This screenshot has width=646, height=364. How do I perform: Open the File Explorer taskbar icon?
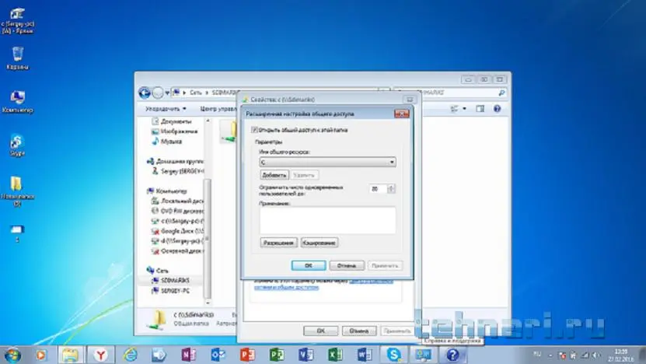pyautogui.click(x=71, y=355)
